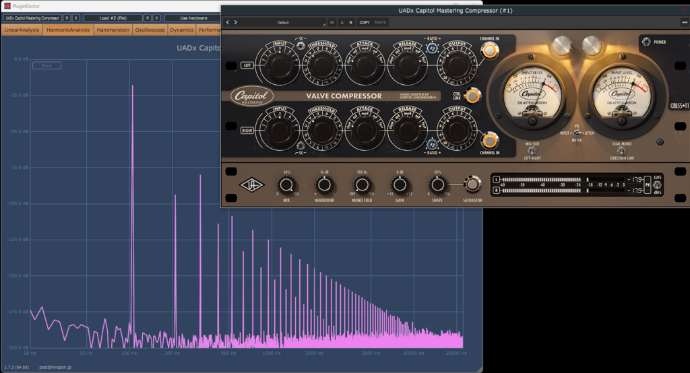
Task: Click the right channel Attack knob
Action: (x=365, y=131)
